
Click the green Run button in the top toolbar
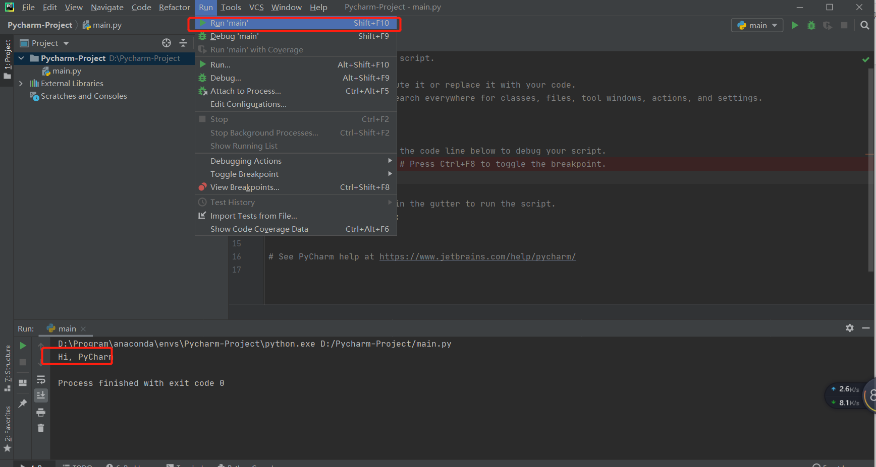pyautogui.click(x=795, y=25)
